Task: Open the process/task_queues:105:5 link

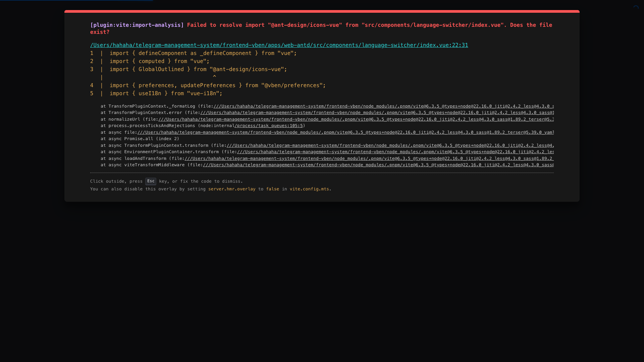Action: pyautogui.click(x=269, y=126)
